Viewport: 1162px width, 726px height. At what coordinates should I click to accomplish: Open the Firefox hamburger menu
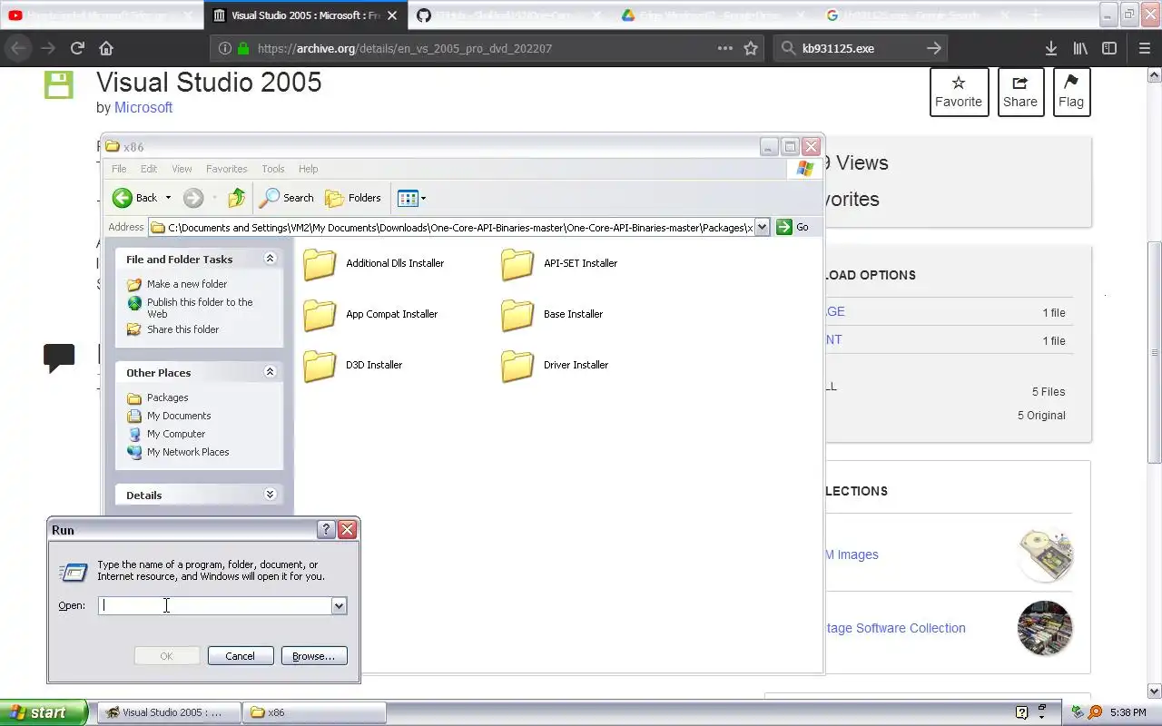click(1144, 48)
